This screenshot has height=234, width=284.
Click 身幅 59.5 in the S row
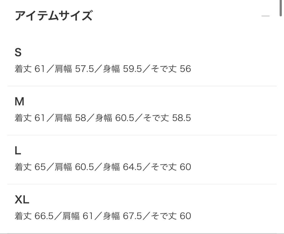tap(123, 69)
